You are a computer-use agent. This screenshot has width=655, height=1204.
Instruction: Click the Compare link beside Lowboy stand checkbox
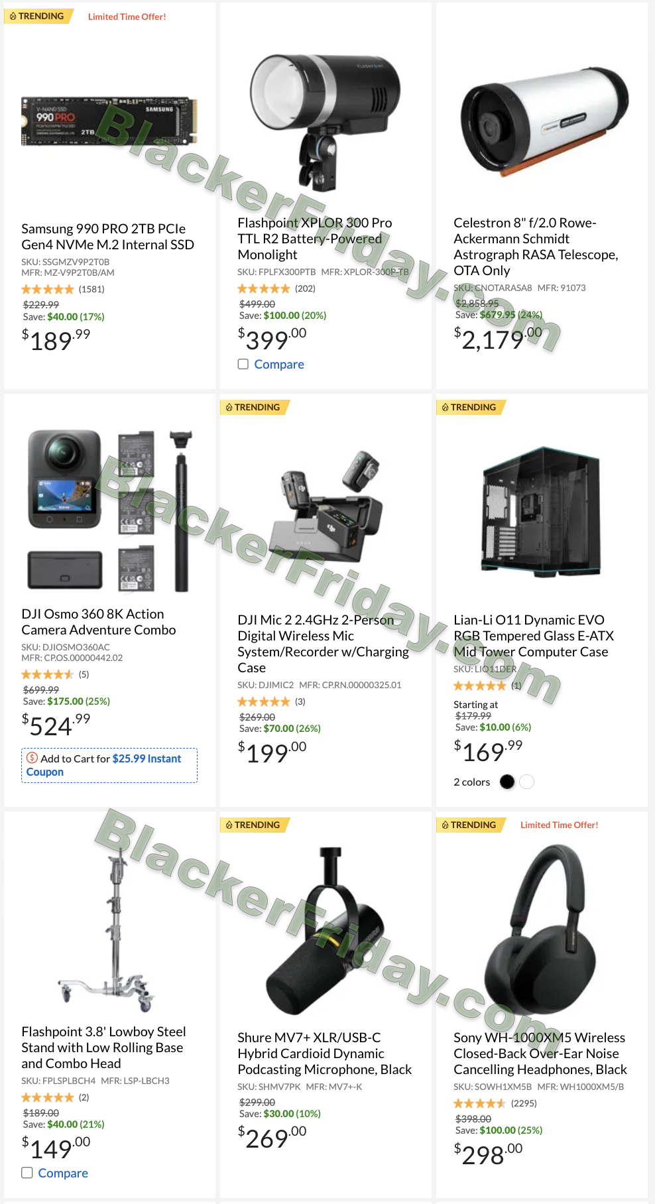click(x=63, y=1173)
